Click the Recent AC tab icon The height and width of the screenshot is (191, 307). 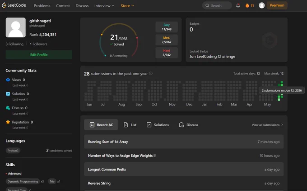click(x=92, y=125)
